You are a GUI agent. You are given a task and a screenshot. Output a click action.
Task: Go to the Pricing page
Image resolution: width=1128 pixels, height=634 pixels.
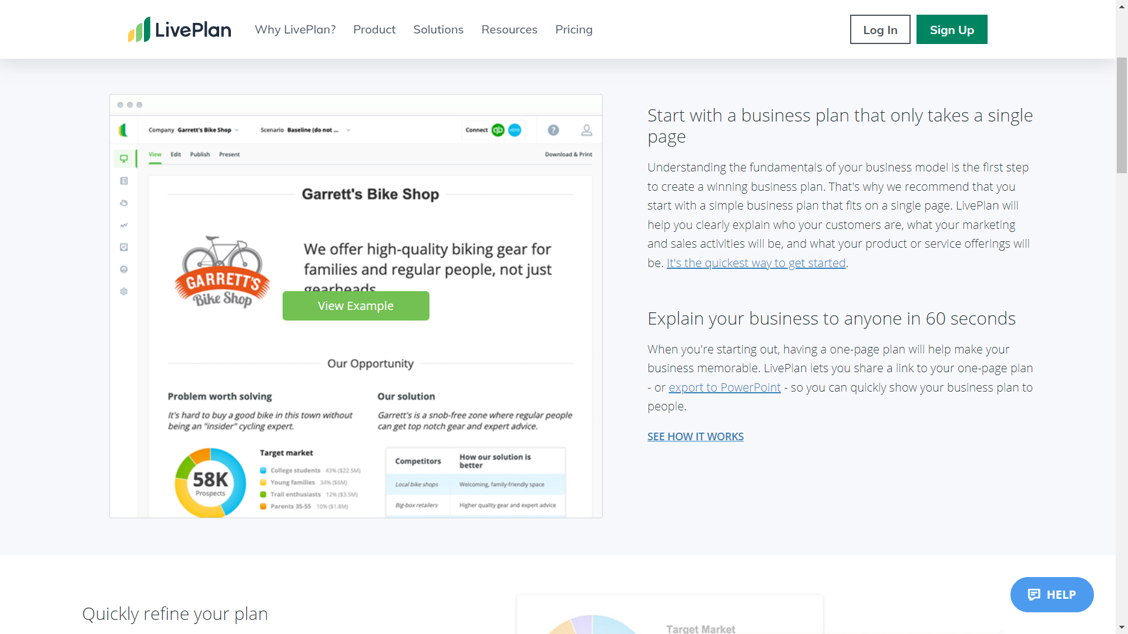(x=574, y=29)
